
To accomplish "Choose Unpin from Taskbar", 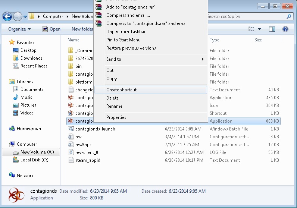I will (x=151, y=32).
